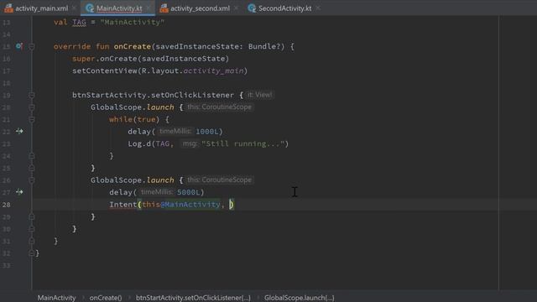
Task: Collapse the setOnClickListener block on line 19
Action: click(32, 95)
